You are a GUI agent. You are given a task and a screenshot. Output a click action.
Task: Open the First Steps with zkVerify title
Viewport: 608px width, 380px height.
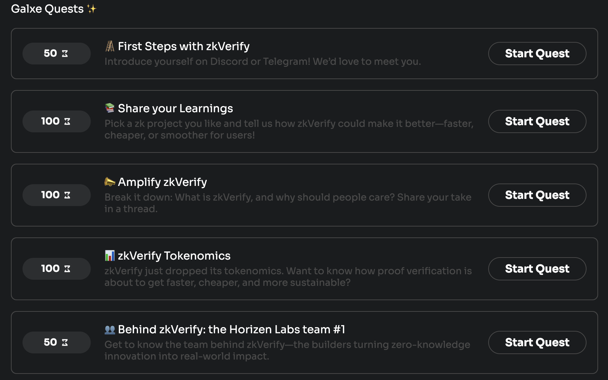click(x=184, y=46)
